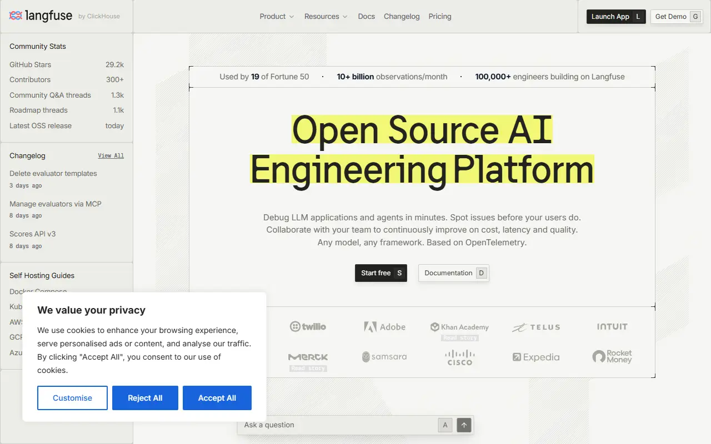Reject all cookies

(145, 398)
